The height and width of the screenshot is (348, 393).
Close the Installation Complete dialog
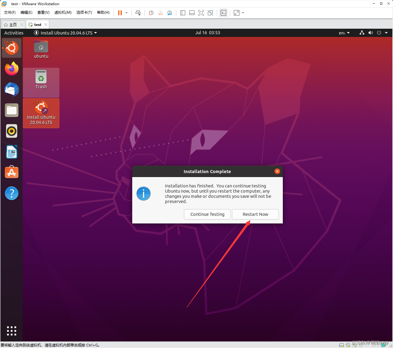[x=277, y=171]
